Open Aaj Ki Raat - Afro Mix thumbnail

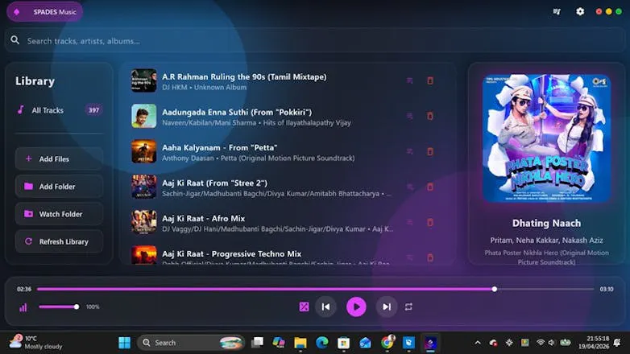coord(144,222)
